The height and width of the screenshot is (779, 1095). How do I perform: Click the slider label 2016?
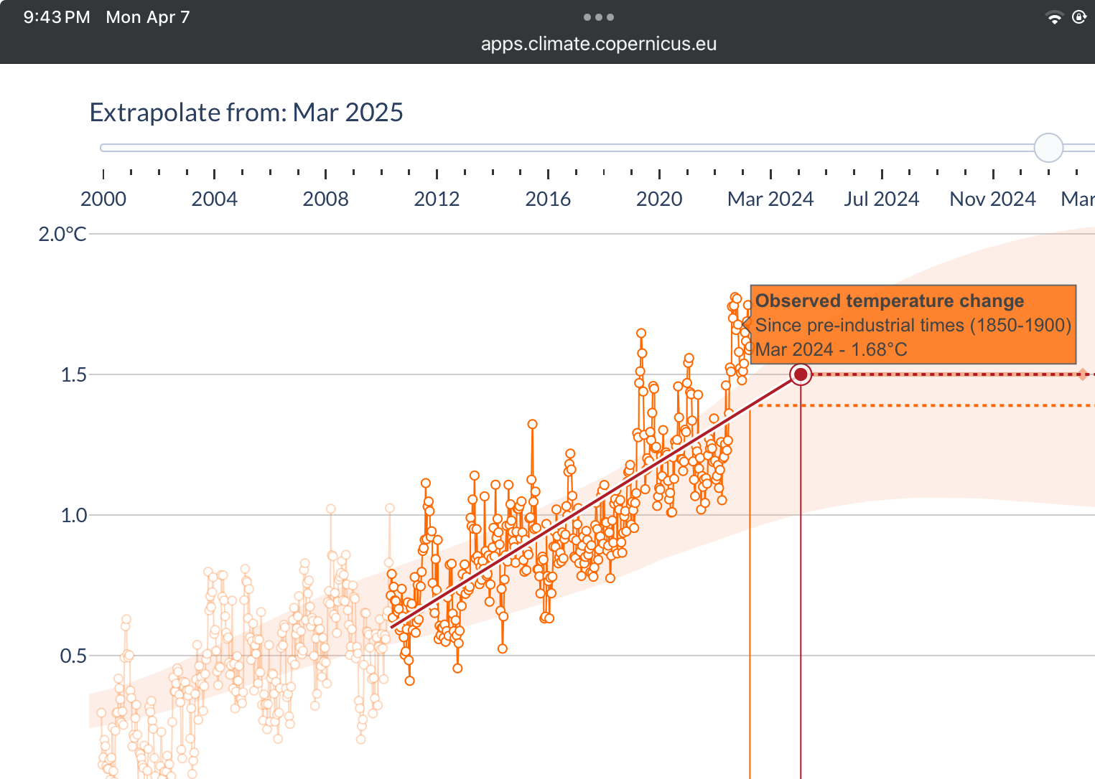pos(548,199)
